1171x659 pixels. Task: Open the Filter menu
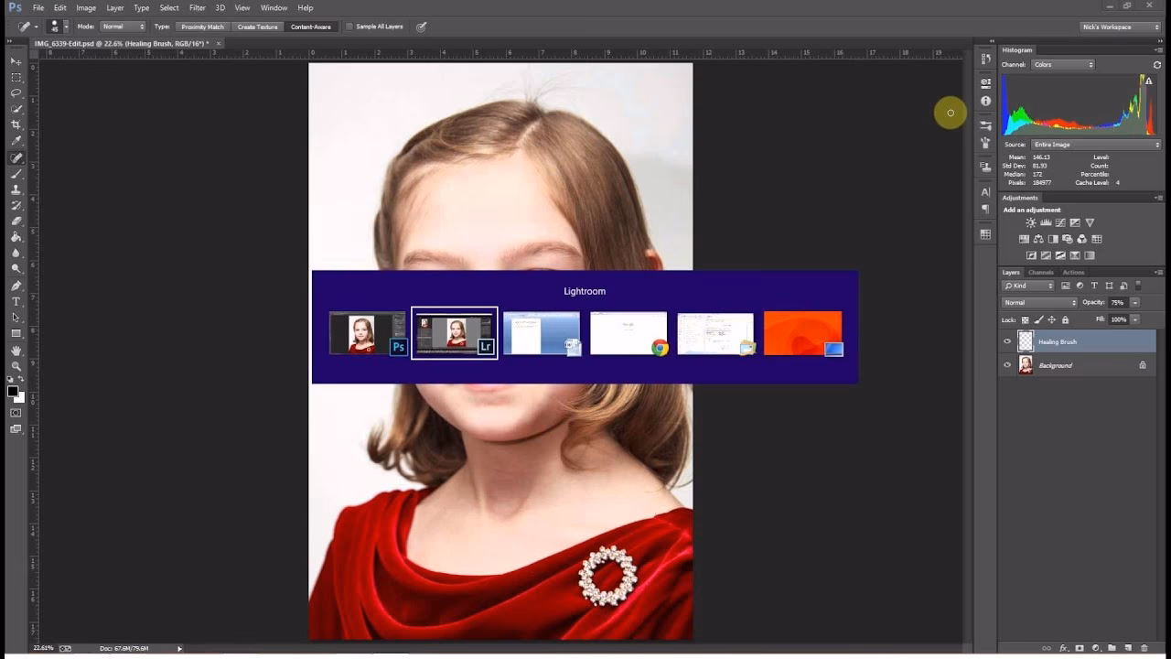198,7
